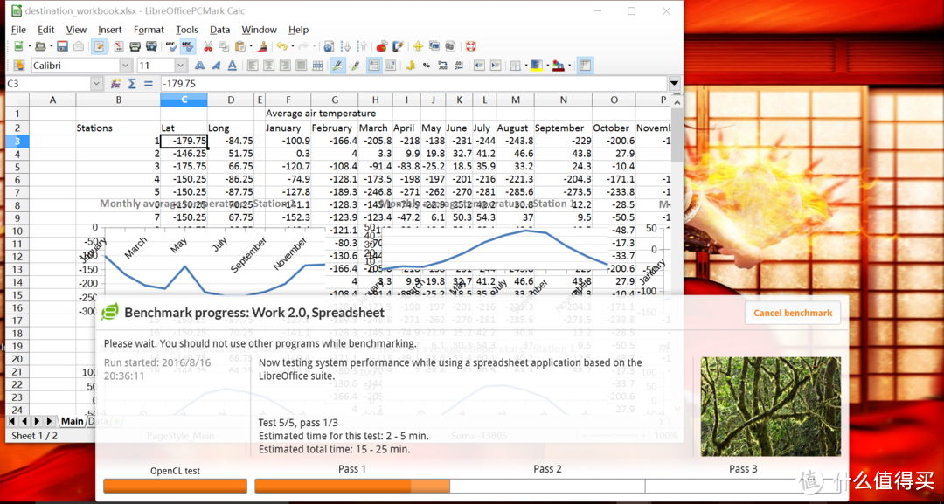Click the Open file icon
Image resolution: width=944 pixels, height=504 pixels.
pyautogui.click(x=39, y=46)
